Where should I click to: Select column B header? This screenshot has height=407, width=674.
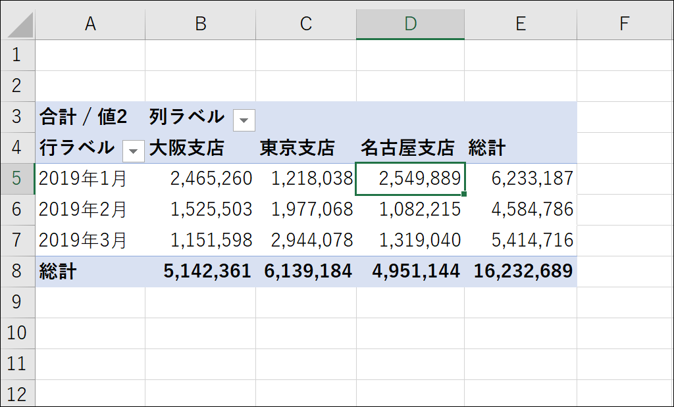pos(201,24)
